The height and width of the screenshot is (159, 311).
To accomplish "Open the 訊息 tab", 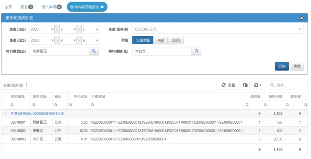I will point(27,7).
